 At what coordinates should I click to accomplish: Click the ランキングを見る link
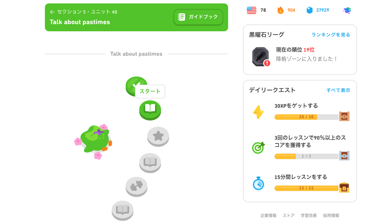click(x=331, y=35)
